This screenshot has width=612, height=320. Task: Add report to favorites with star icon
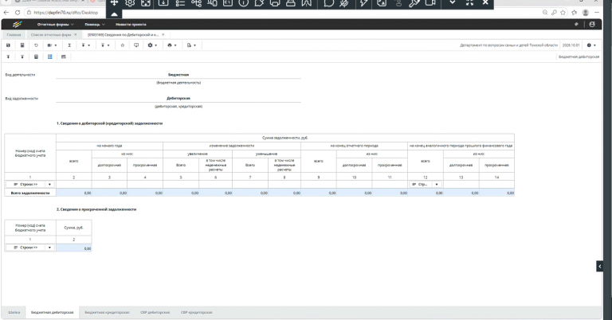pyautogui.click(x=123, y=45)
